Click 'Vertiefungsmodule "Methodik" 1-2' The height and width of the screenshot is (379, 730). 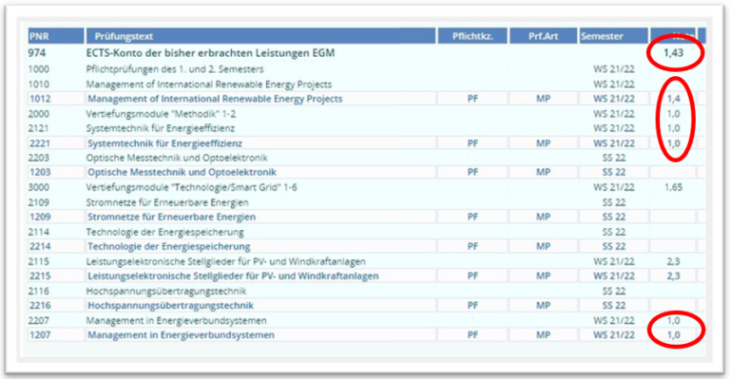click(x=161, y=113)
